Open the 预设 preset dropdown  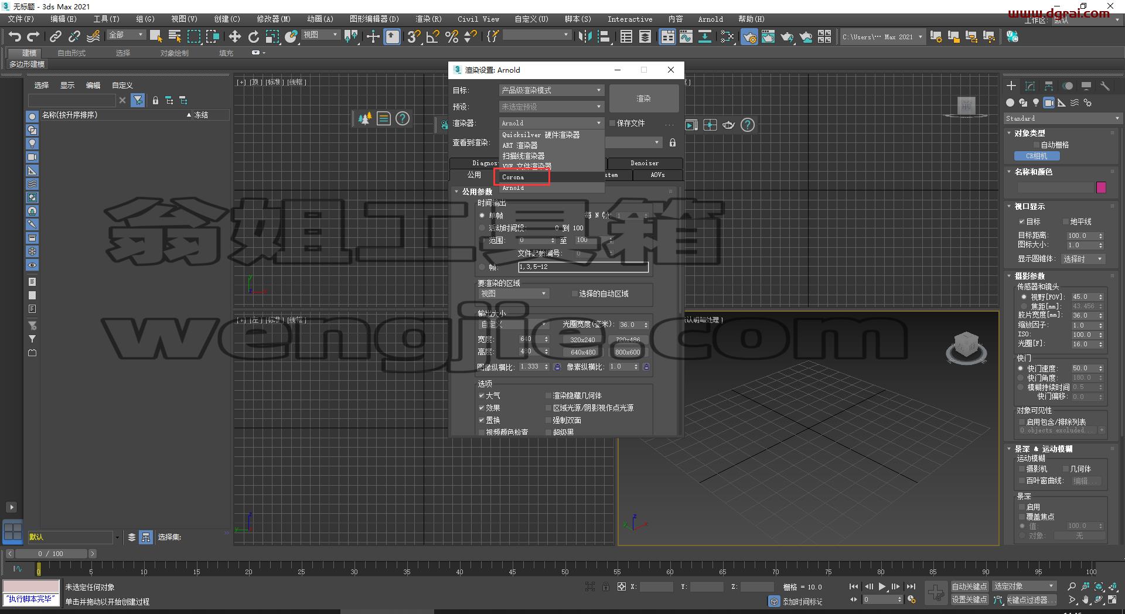(x=551, y=107)
